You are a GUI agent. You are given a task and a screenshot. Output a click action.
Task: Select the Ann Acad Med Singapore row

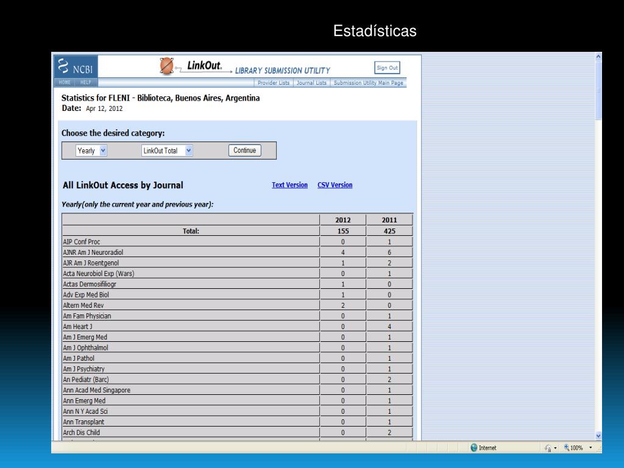point(237,391)
